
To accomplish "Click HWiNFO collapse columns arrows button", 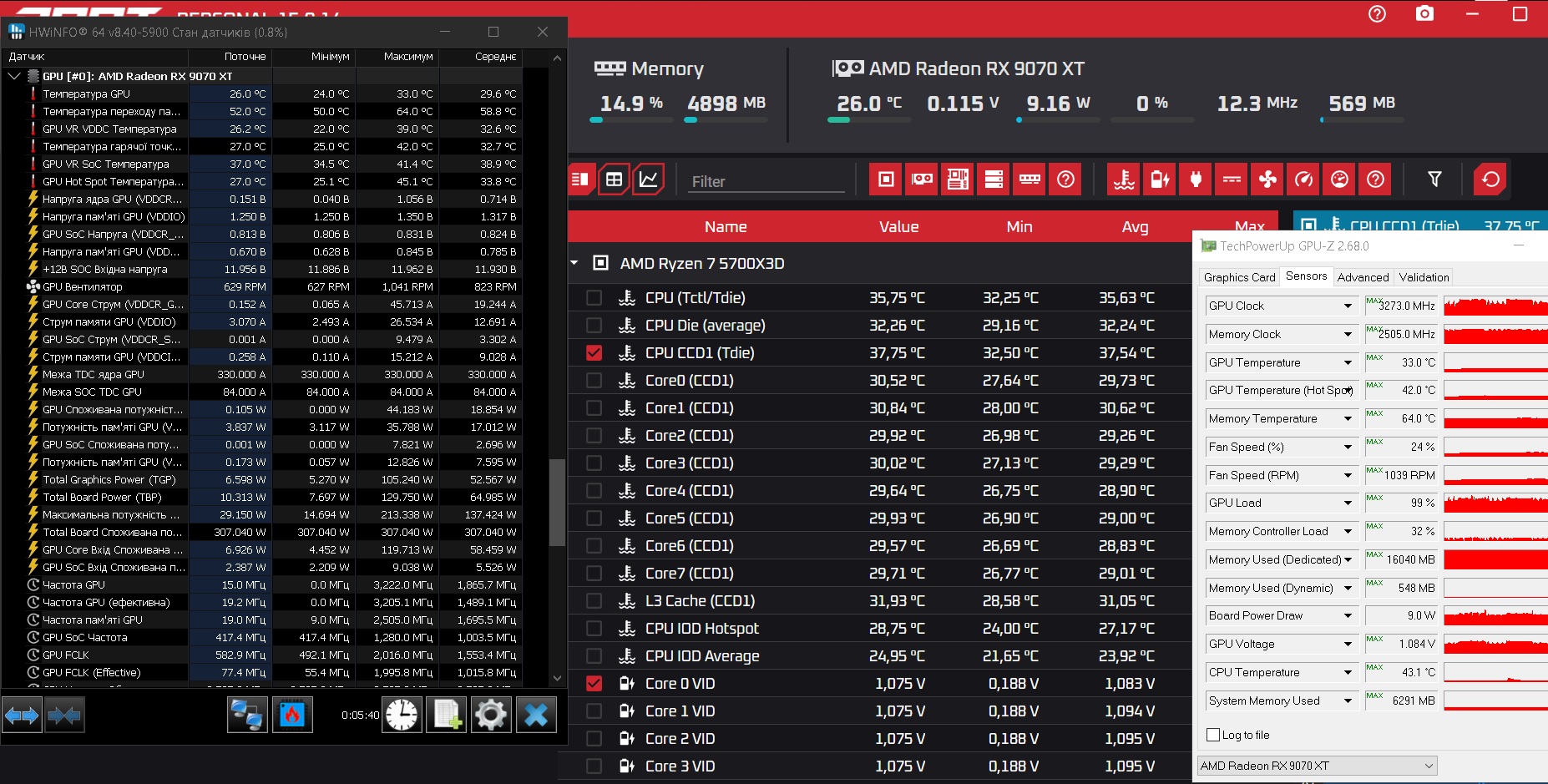I will [x=64, y=715].
